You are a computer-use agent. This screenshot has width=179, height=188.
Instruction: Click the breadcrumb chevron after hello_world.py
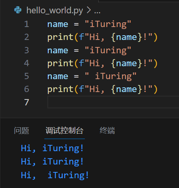tap(89, 10)
